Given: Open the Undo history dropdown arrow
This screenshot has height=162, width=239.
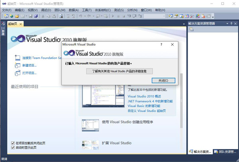Looking at the screenshot, I should click(85, 16).
